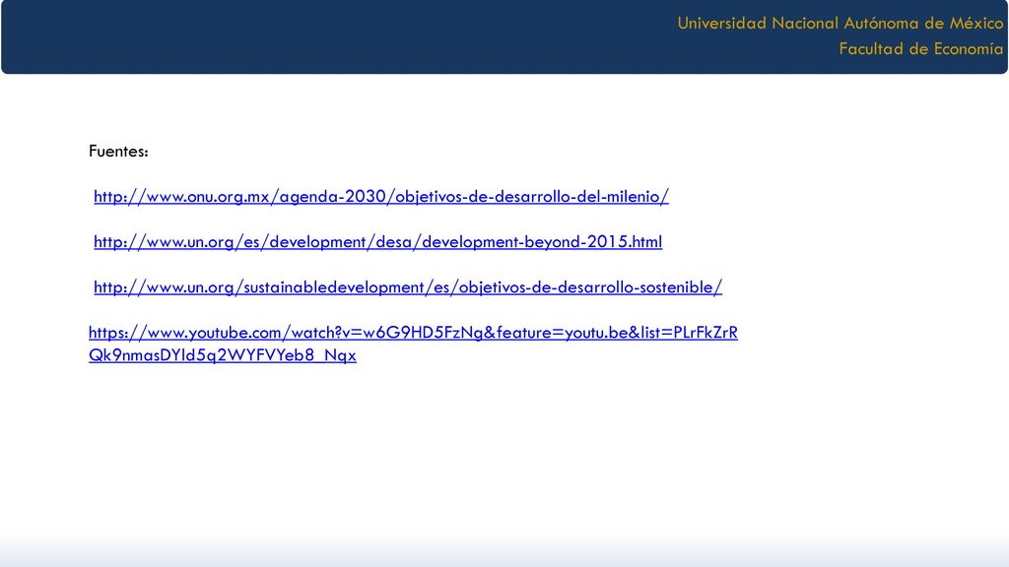Click 'Universidad Nacional Autónoma de México' header text
The height and width of the screenshot is (567, 1009).
click(840, 24)
